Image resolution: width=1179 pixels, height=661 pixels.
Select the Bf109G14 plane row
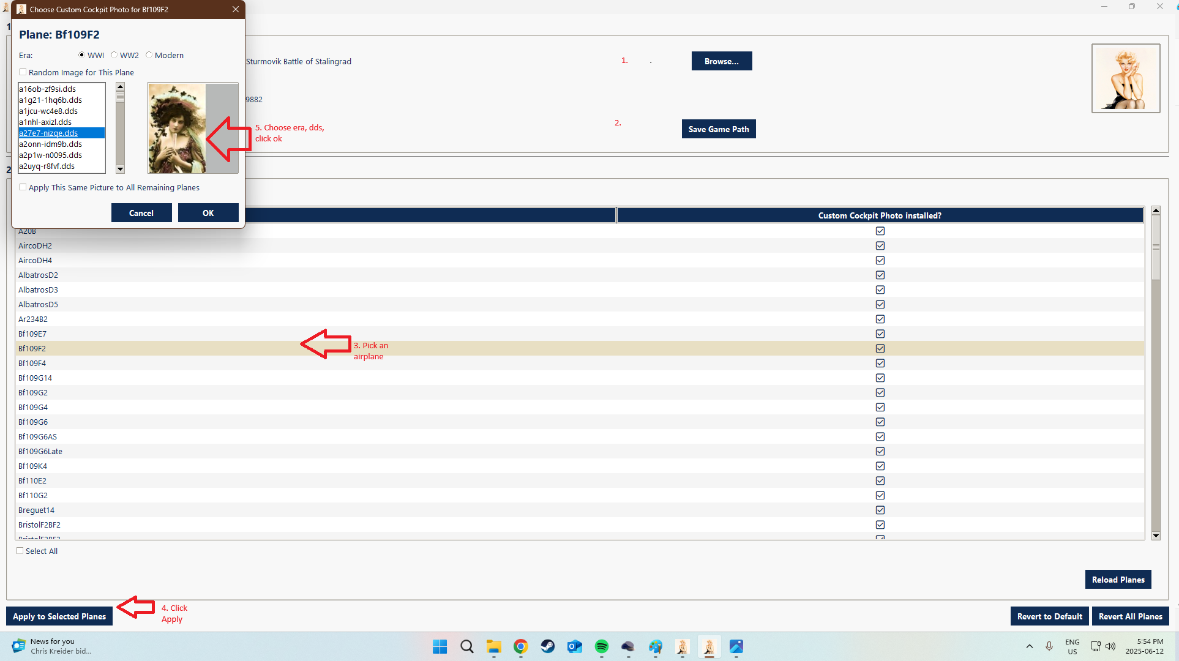tap(580, 378)
